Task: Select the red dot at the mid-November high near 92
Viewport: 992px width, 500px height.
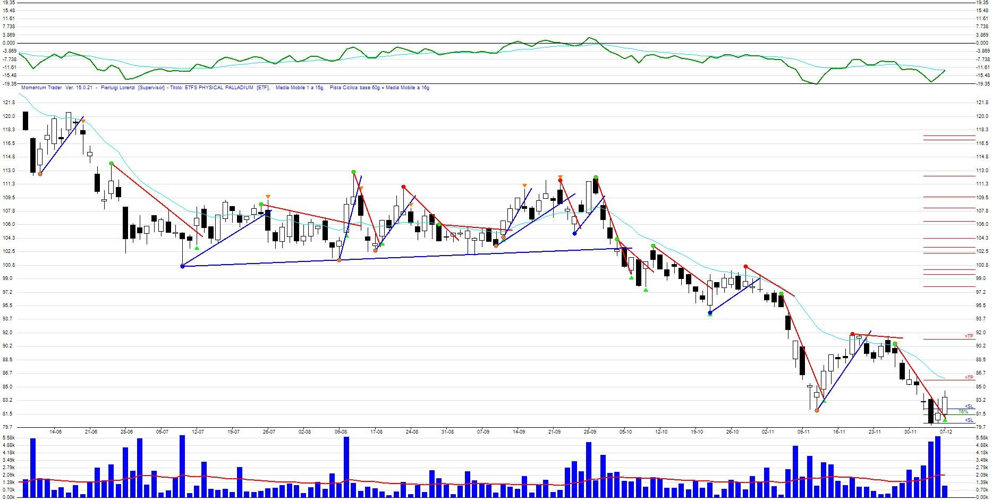Action: (852, 334)
